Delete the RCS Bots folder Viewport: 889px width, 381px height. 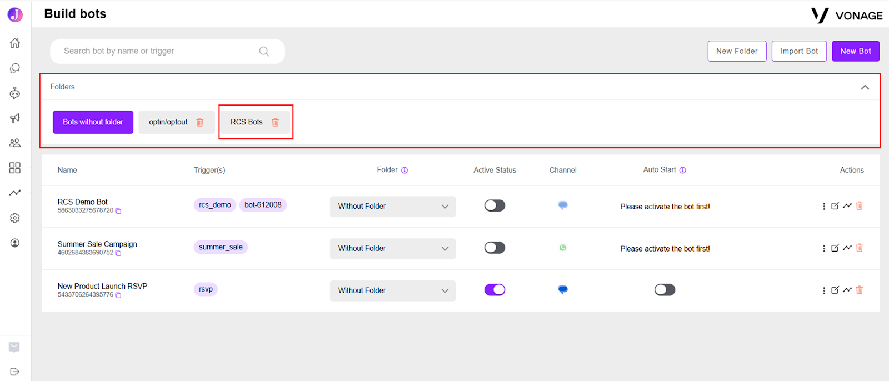coord(275,122)
